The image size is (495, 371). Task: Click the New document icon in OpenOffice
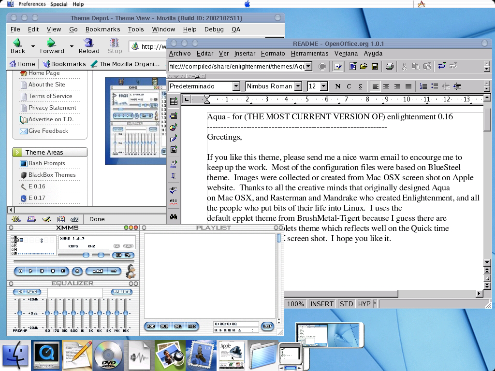click(x=352, y=66)
